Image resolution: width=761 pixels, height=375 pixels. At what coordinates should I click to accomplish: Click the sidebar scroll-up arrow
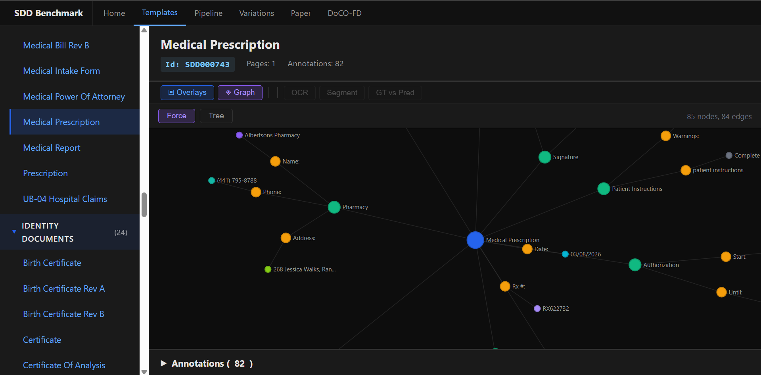point(144,30)
